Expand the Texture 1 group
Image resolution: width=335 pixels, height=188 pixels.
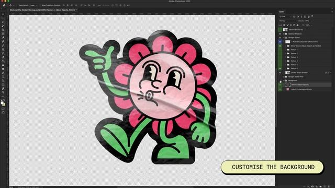[x=286, y=50]
